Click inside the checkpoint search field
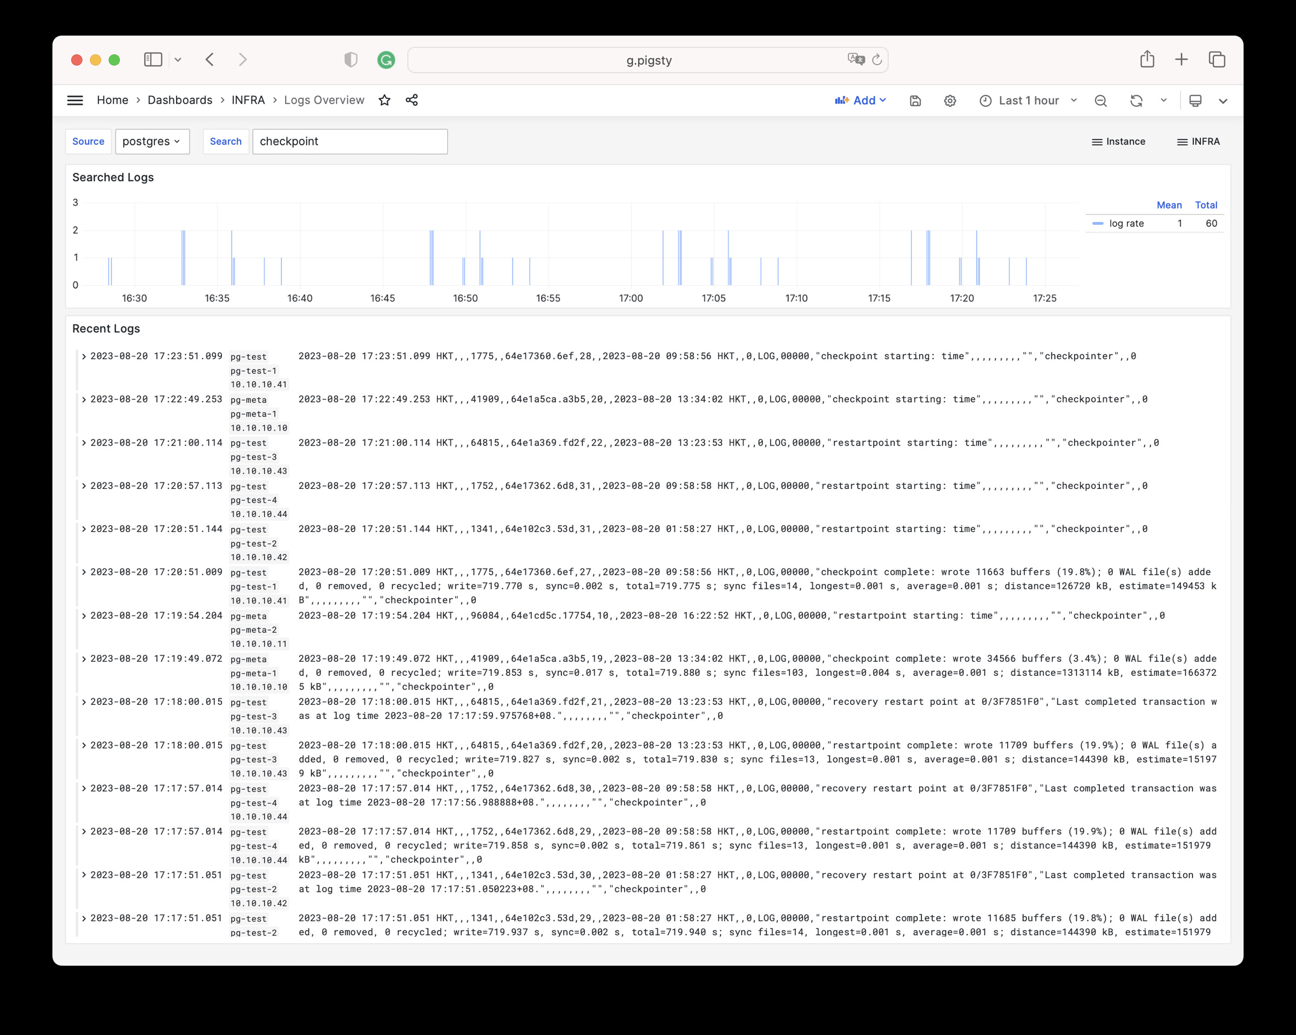Viewport: 1296px width, 1035px height. (350, 142)
